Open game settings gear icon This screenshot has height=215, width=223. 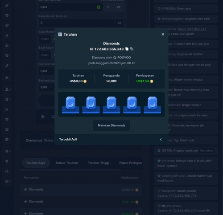pos(43,116)
